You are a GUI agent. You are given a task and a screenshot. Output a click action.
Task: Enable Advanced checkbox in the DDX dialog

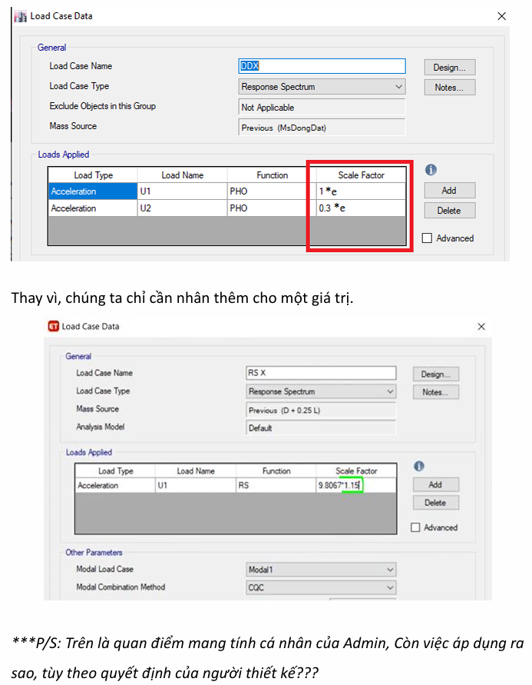[x=428, y=238]
